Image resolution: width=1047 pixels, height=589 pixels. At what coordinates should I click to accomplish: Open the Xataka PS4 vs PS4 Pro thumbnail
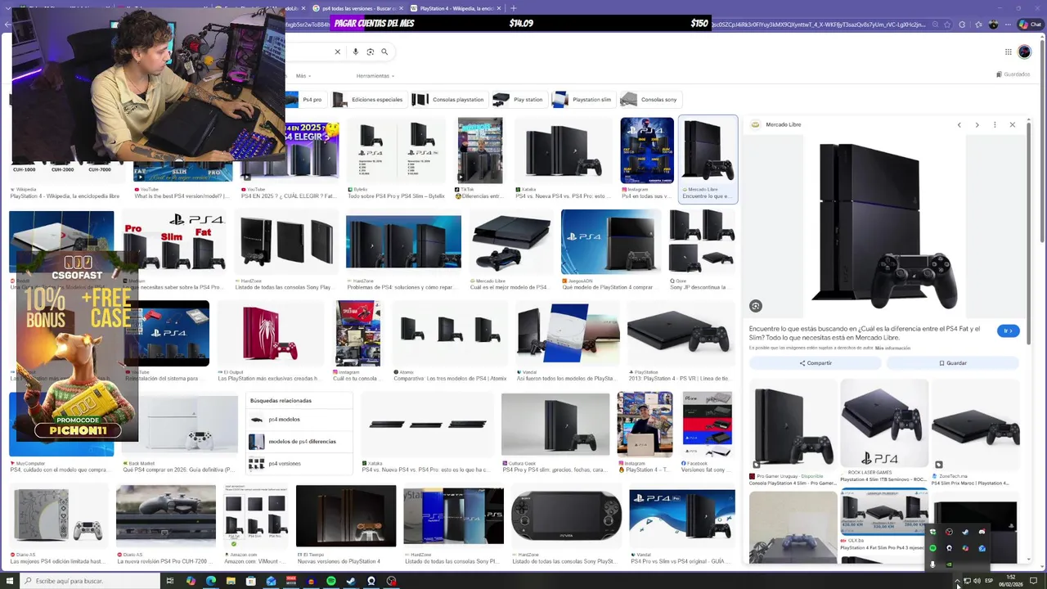[564, 150]
